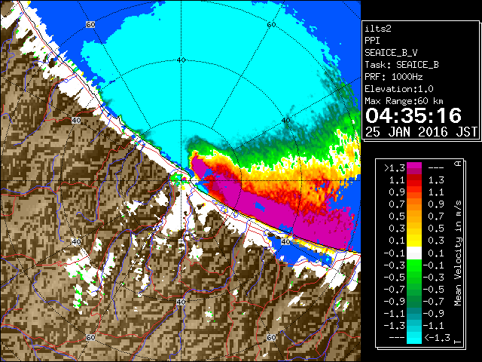Click the '60' range label in northwest
The image size is (482, 362).
point(90,25)
